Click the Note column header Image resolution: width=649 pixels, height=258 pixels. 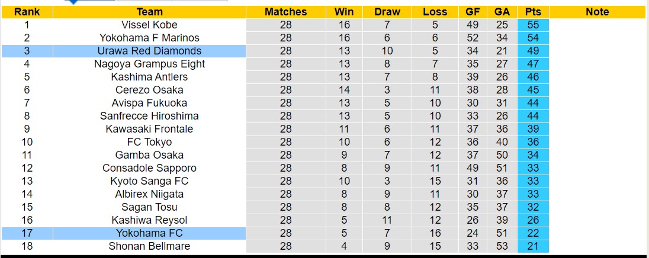click(597, 12)
